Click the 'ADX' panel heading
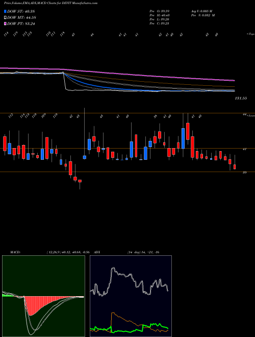 pos(97,252)
